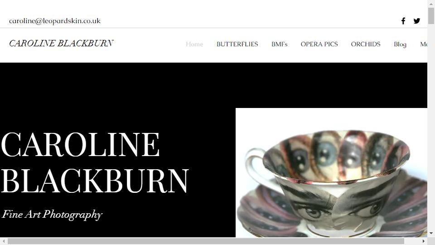Click the horizontal scrollbar left arrow
Image resolution: width=435 pixels, height=245 pixels.
click(4, 241)
